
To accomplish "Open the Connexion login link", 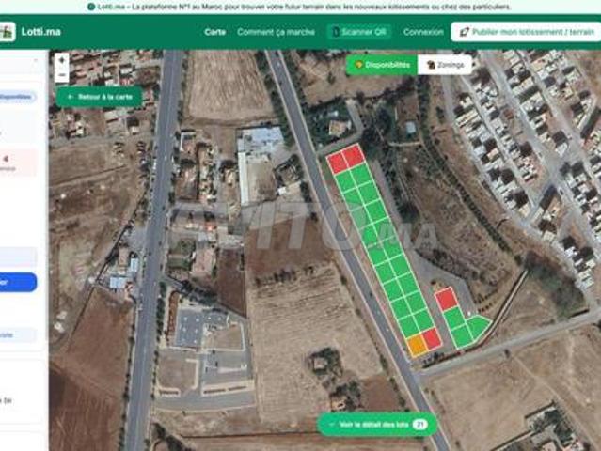I will 423,32.
